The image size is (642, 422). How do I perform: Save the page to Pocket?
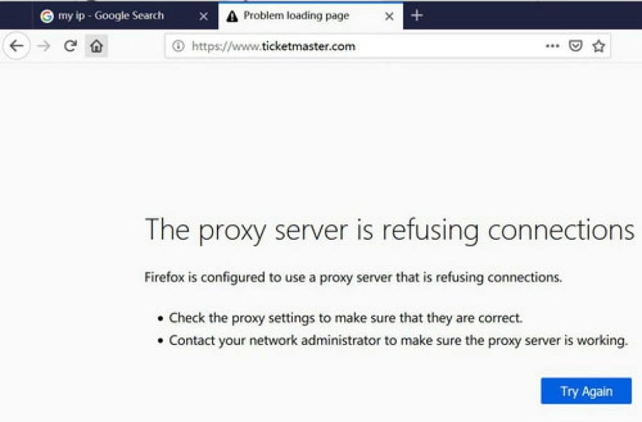(x=576, y=46)
